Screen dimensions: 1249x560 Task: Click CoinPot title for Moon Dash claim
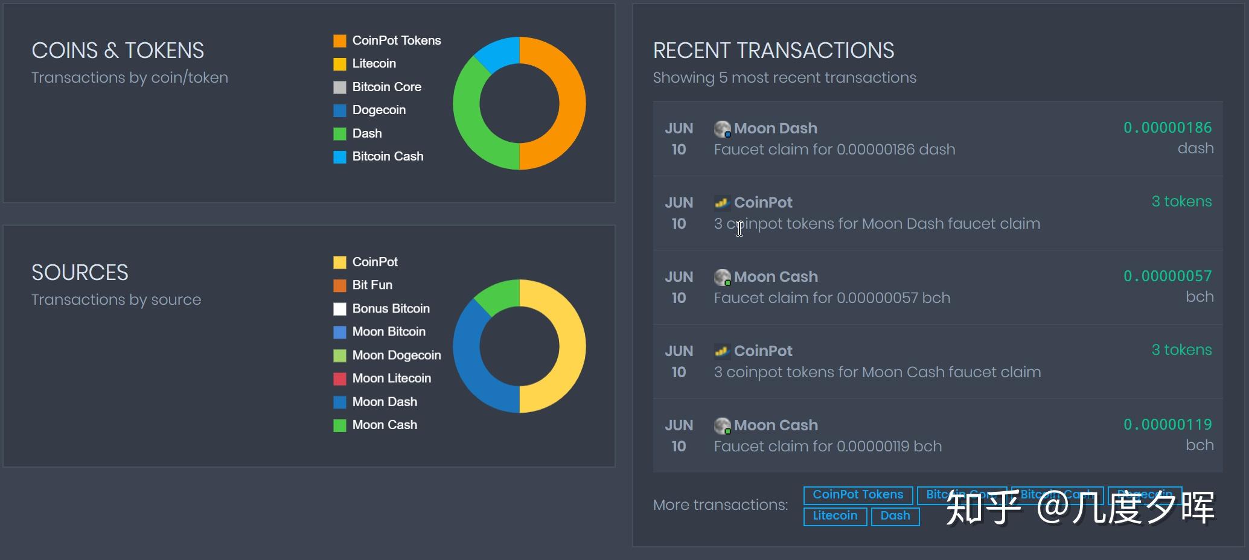(763, 203)
